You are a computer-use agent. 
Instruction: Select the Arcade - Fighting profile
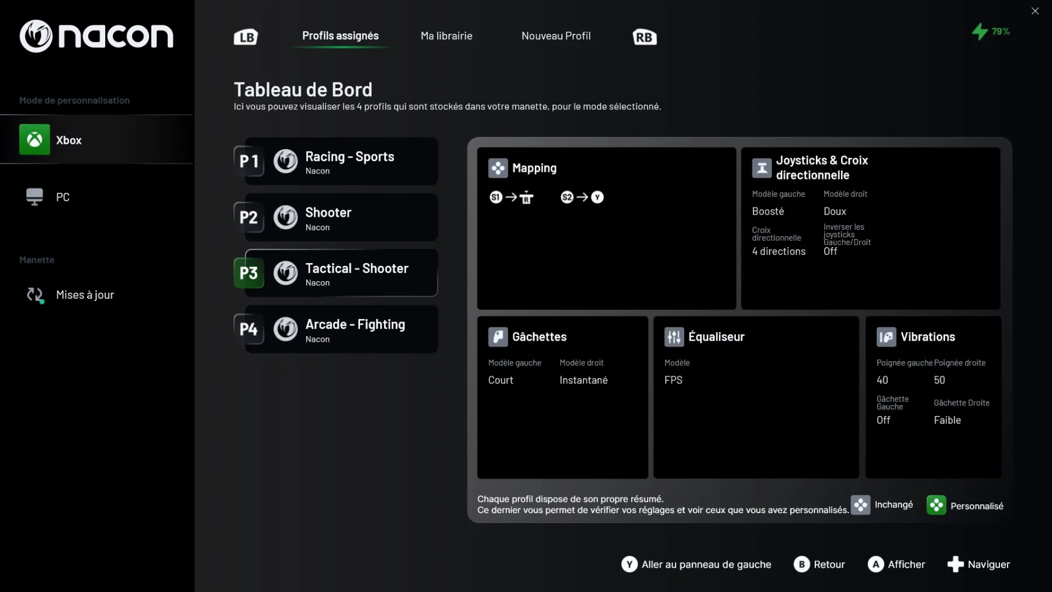pyautogui.click(x=341, y=329)
